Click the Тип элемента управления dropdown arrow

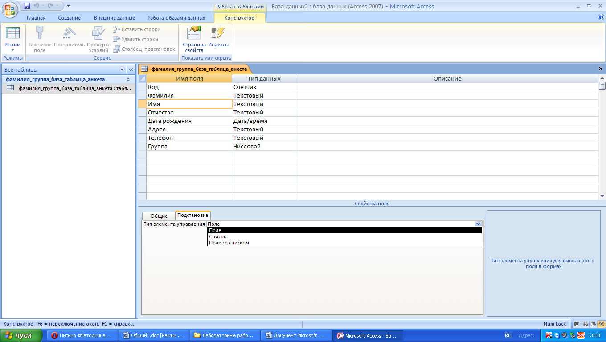pyautogui.click(x=478, y=224)
